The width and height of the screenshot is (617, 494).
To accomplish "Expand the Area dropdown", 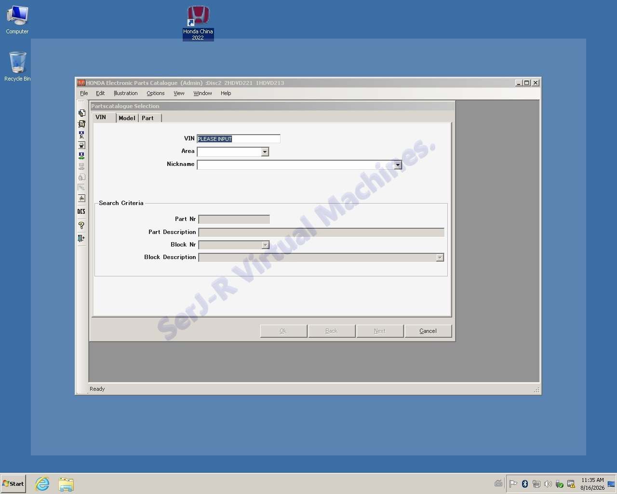I will point(265,152).
